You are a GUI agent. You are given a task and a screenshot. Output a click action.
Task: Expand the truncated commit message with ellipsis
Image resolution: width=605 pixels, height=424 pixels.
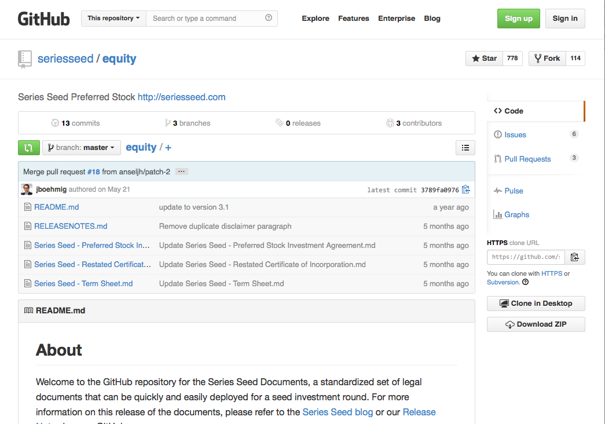point(181,171)
